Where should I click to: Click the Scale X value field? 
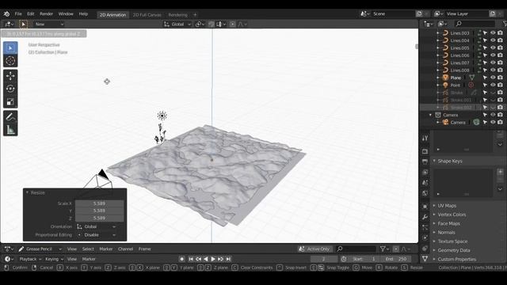[x=99, y=203]
